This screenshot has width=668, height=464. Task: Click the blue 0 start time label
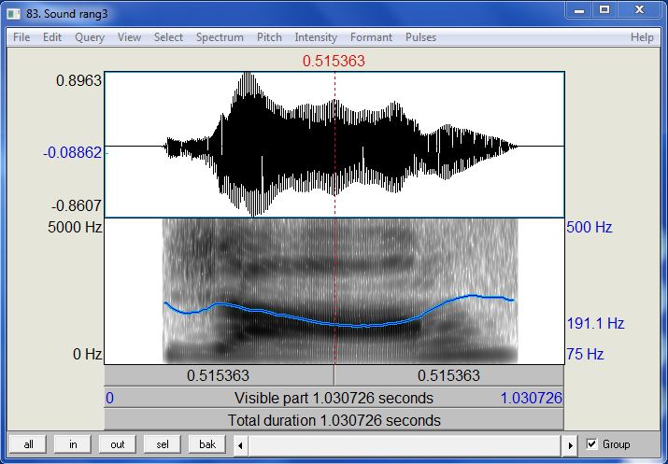coord(109,398)
